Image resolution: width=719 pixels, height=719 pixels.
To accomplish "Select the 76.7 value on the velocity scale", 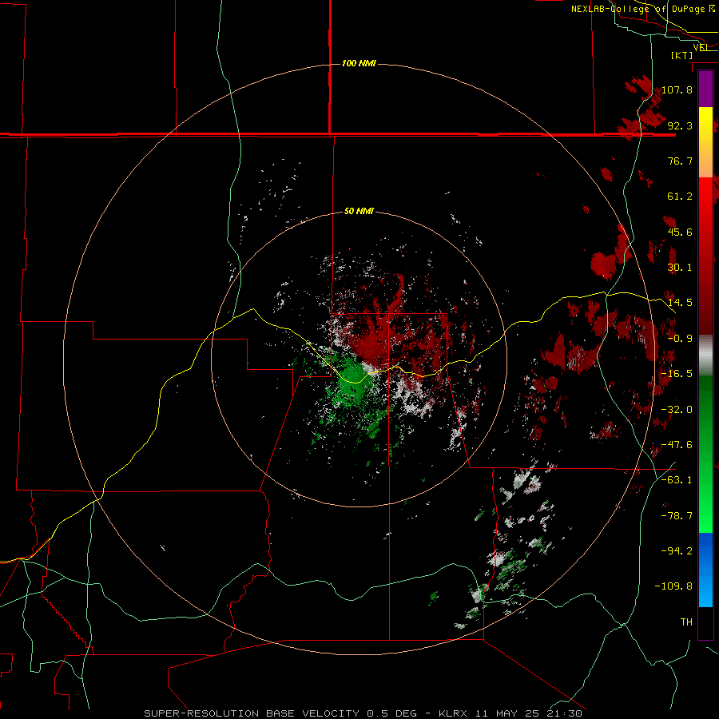I will (680, 161).
